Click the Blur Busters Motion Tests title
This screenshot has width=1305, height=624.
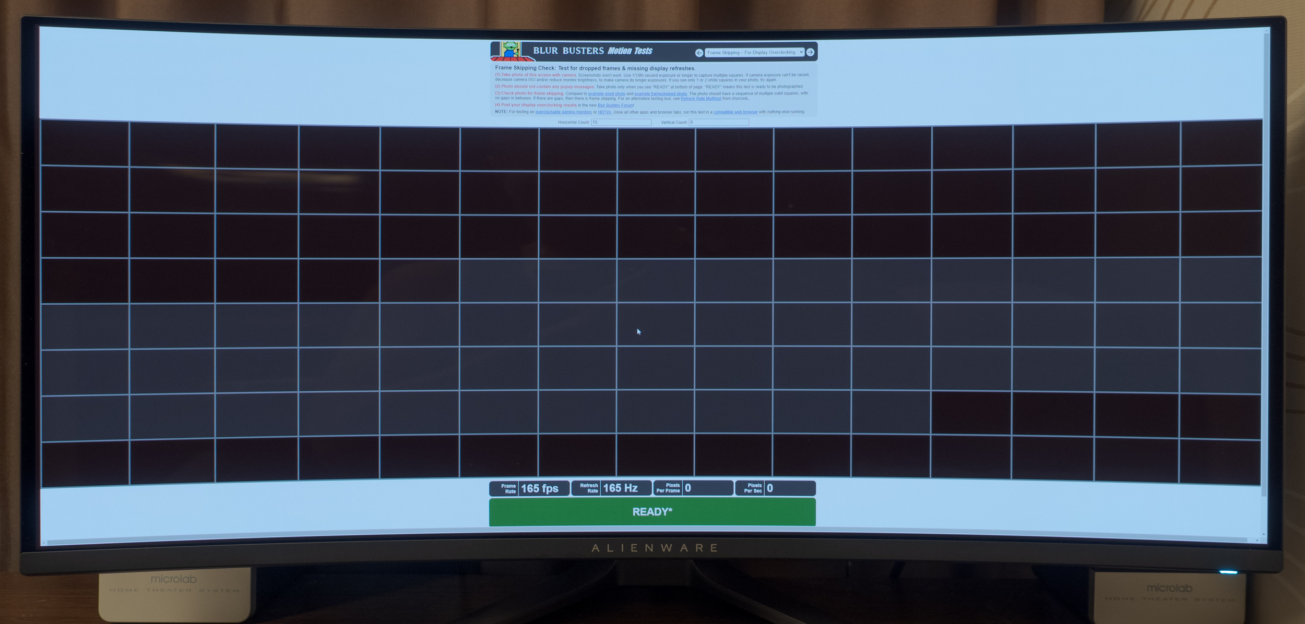click(592, 51)
